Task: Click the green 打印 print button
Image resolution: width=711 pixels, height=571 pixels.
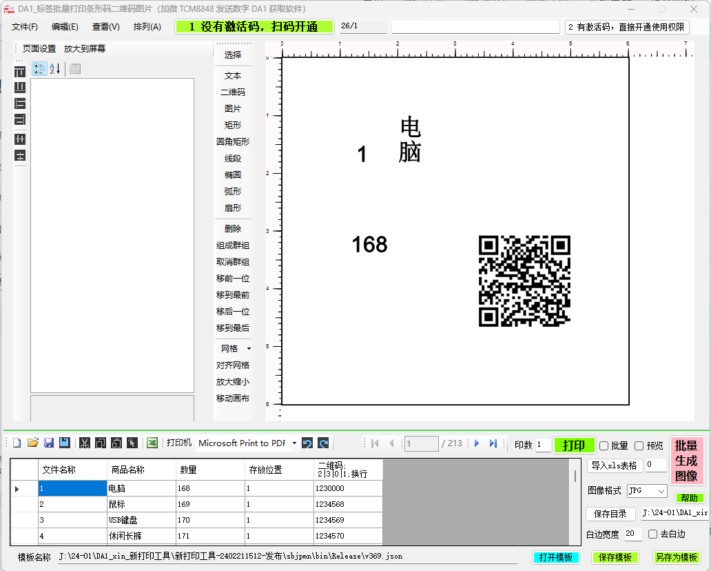Action: coord(574,445)
